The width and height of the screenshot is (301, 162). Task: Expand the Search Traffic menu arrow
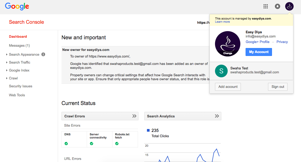(x=7, y=62)
